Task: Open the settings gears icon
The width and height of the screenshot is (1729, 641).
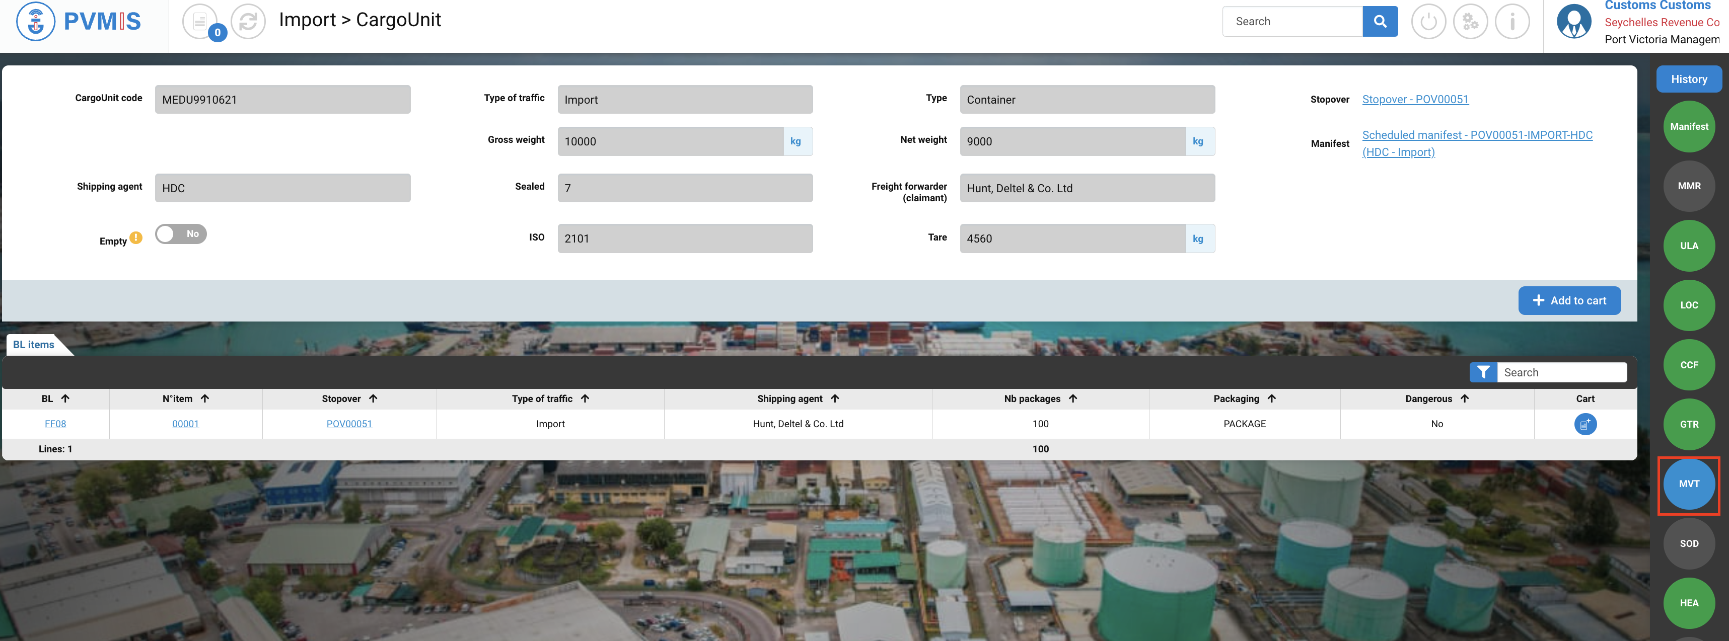Action: click(1470, 22)
